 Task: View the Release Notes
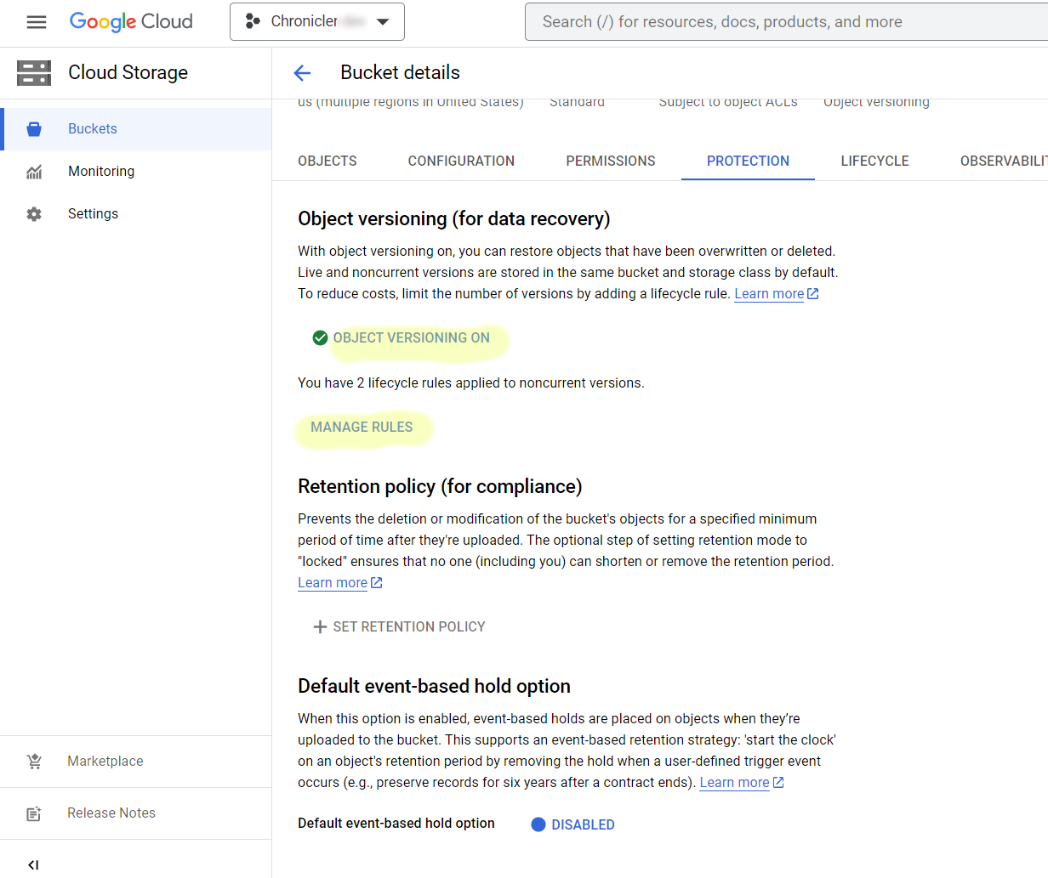pyautogui.click(x=111, y=813)
